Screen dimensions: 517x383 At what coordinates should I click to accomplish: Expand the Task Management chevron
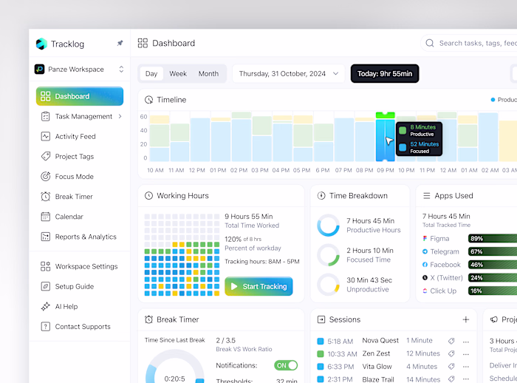point(120,116)
